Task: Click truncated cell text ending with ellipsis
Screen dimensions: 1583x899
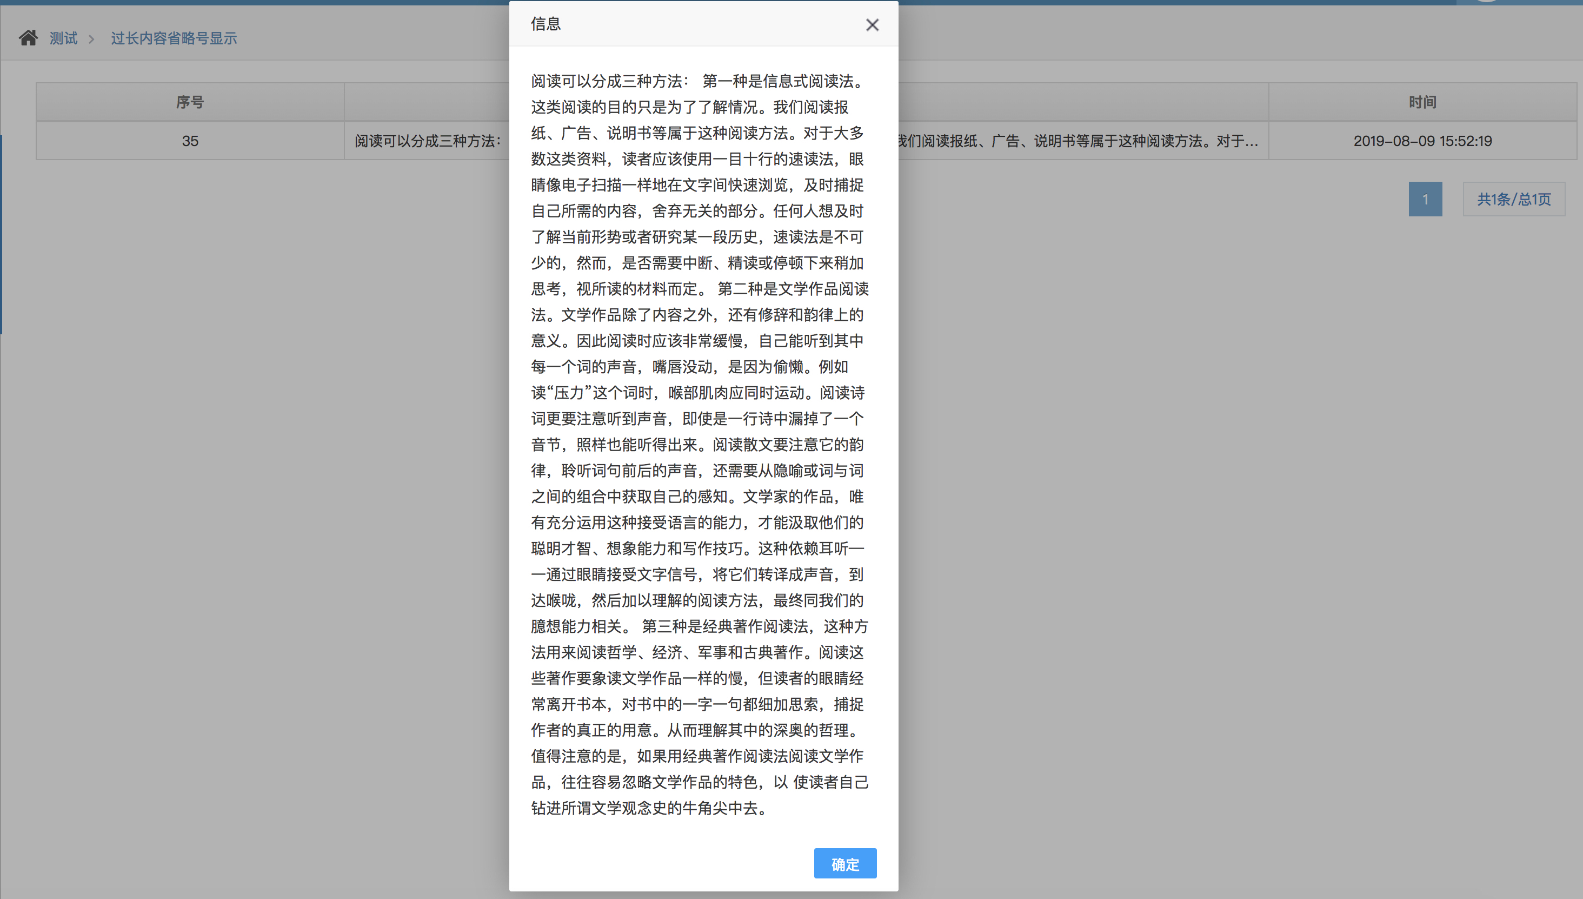Action: [1077, 141]
